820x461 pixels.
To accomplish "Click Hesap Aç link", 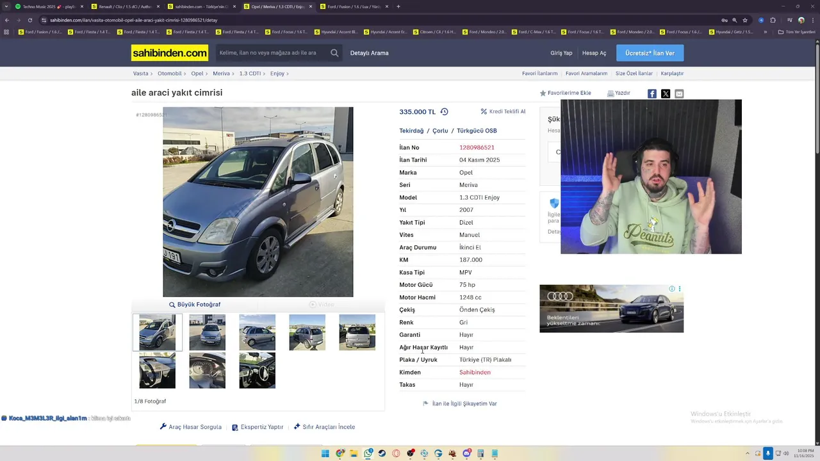I will pyautogui.click(x=594, y=53).
